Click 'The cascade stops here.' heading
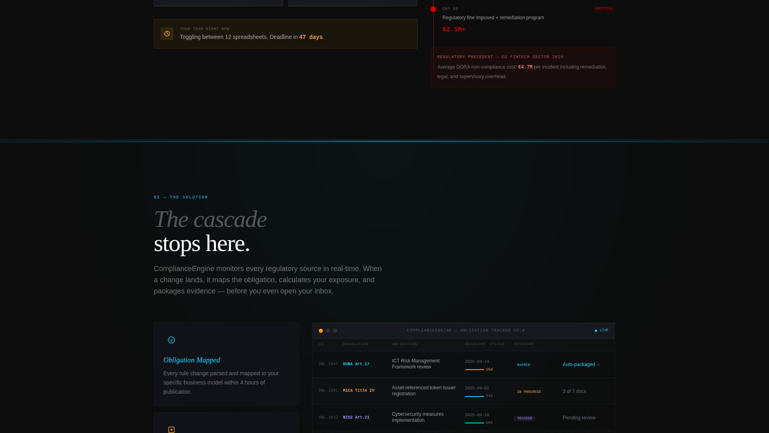The height and width of the screenshot is (433, 769). 210,231
